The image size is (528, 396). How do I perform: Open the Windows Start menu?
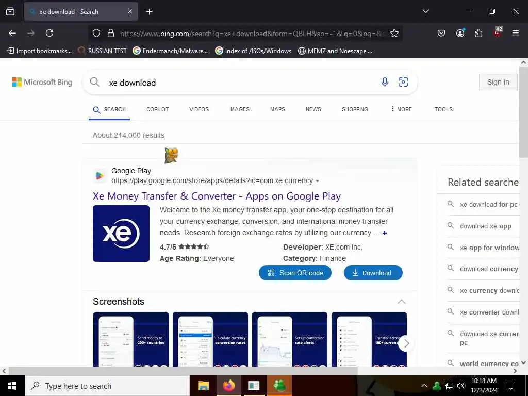tap(12, 386)
